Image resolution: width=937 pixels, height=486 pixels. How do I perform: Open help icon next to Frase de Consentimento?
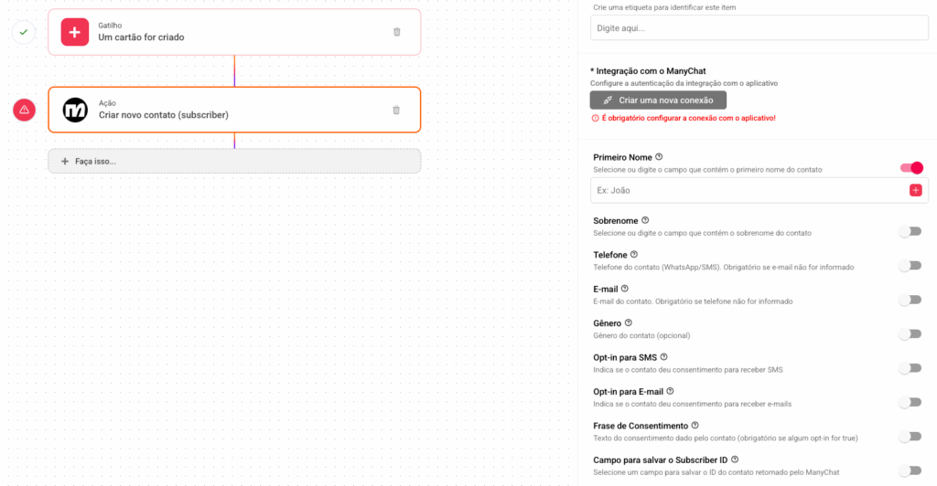click(695, 426)
